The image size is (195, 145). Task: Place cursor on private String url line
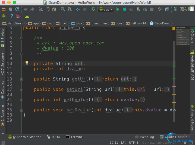point(99,64)
